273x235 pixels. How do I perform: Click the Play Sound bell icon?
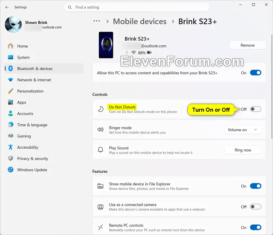[100, 150]
